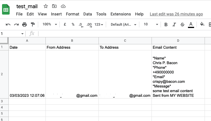Open the Google Sheets home icon

point(6,10)
